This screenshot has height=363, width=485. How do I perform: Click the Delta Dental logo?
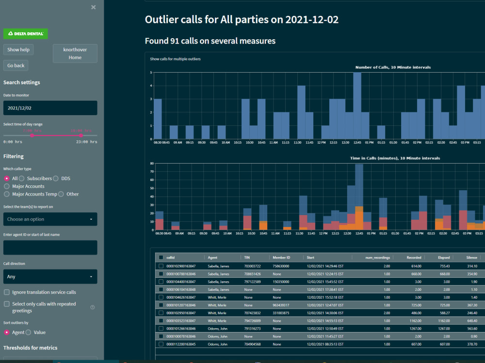[26, 34]
